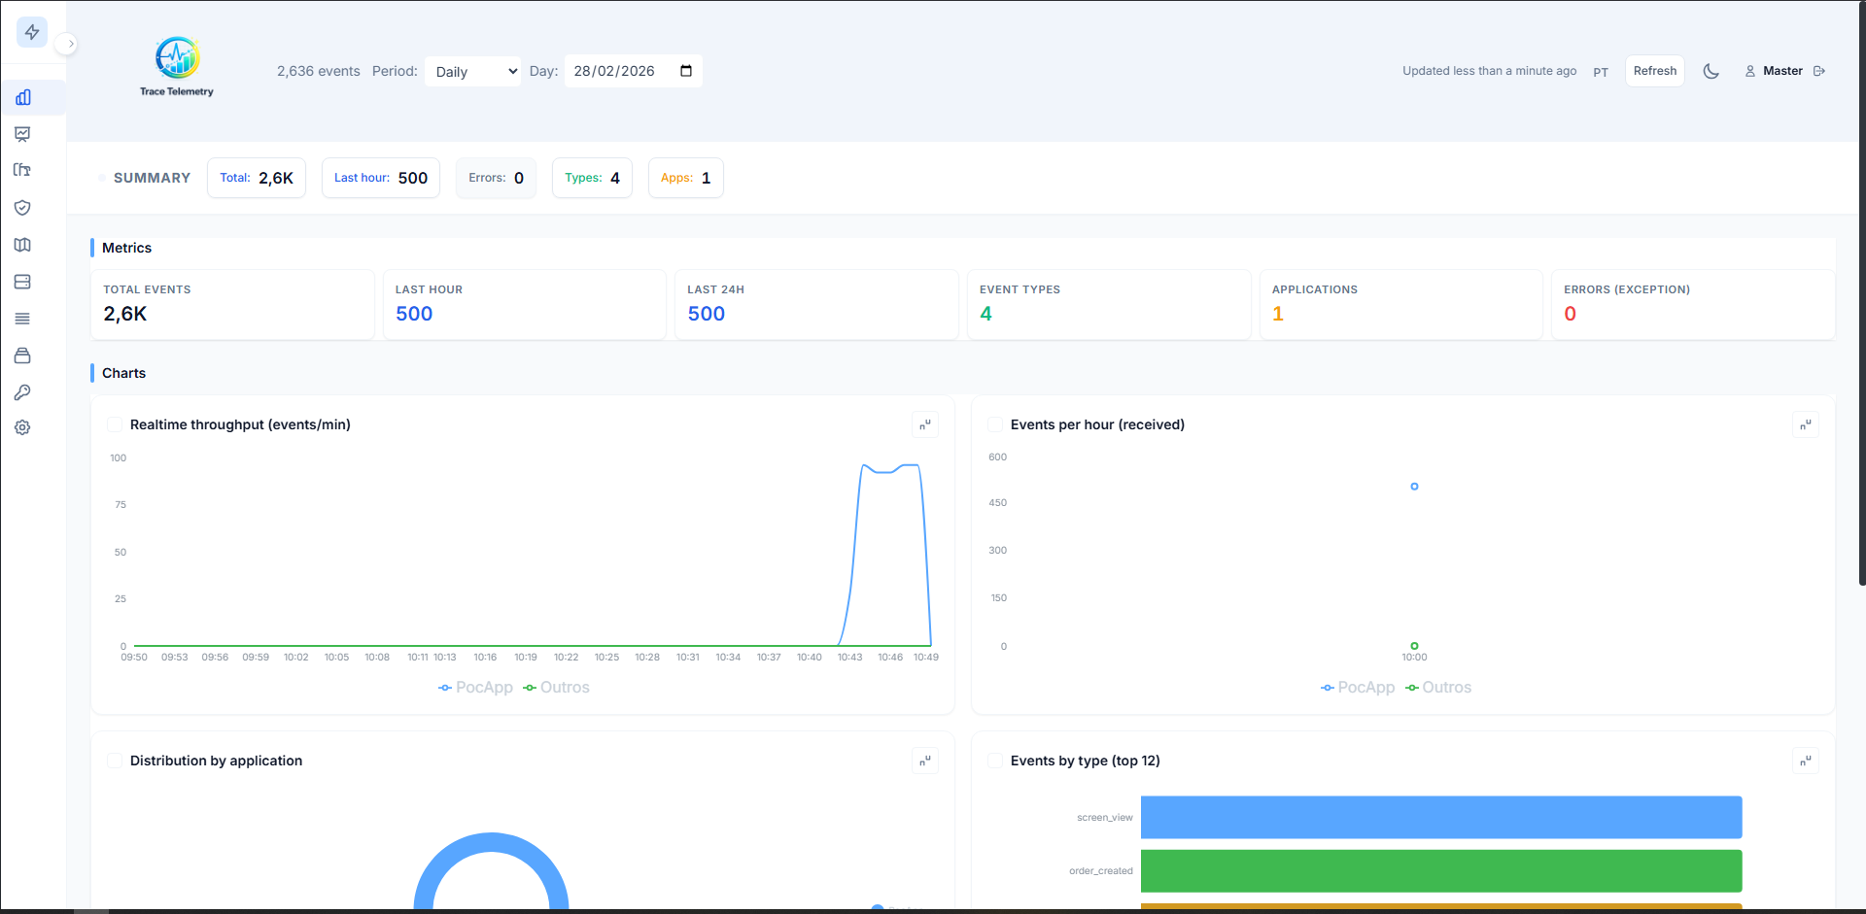
Task: Click the Types 4 summary chip
Action: [x=592, y=178]
